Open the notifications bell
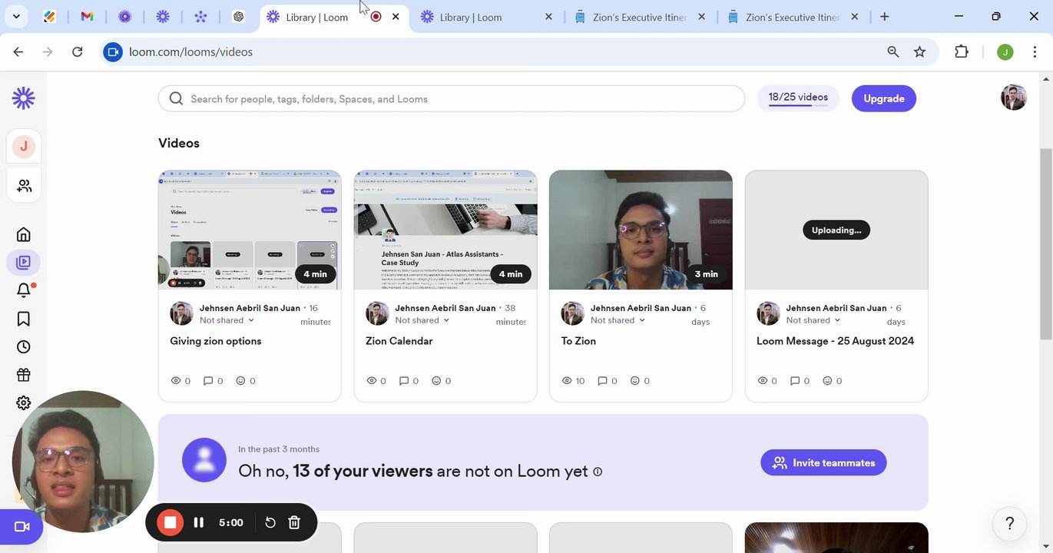 (24, 290)
